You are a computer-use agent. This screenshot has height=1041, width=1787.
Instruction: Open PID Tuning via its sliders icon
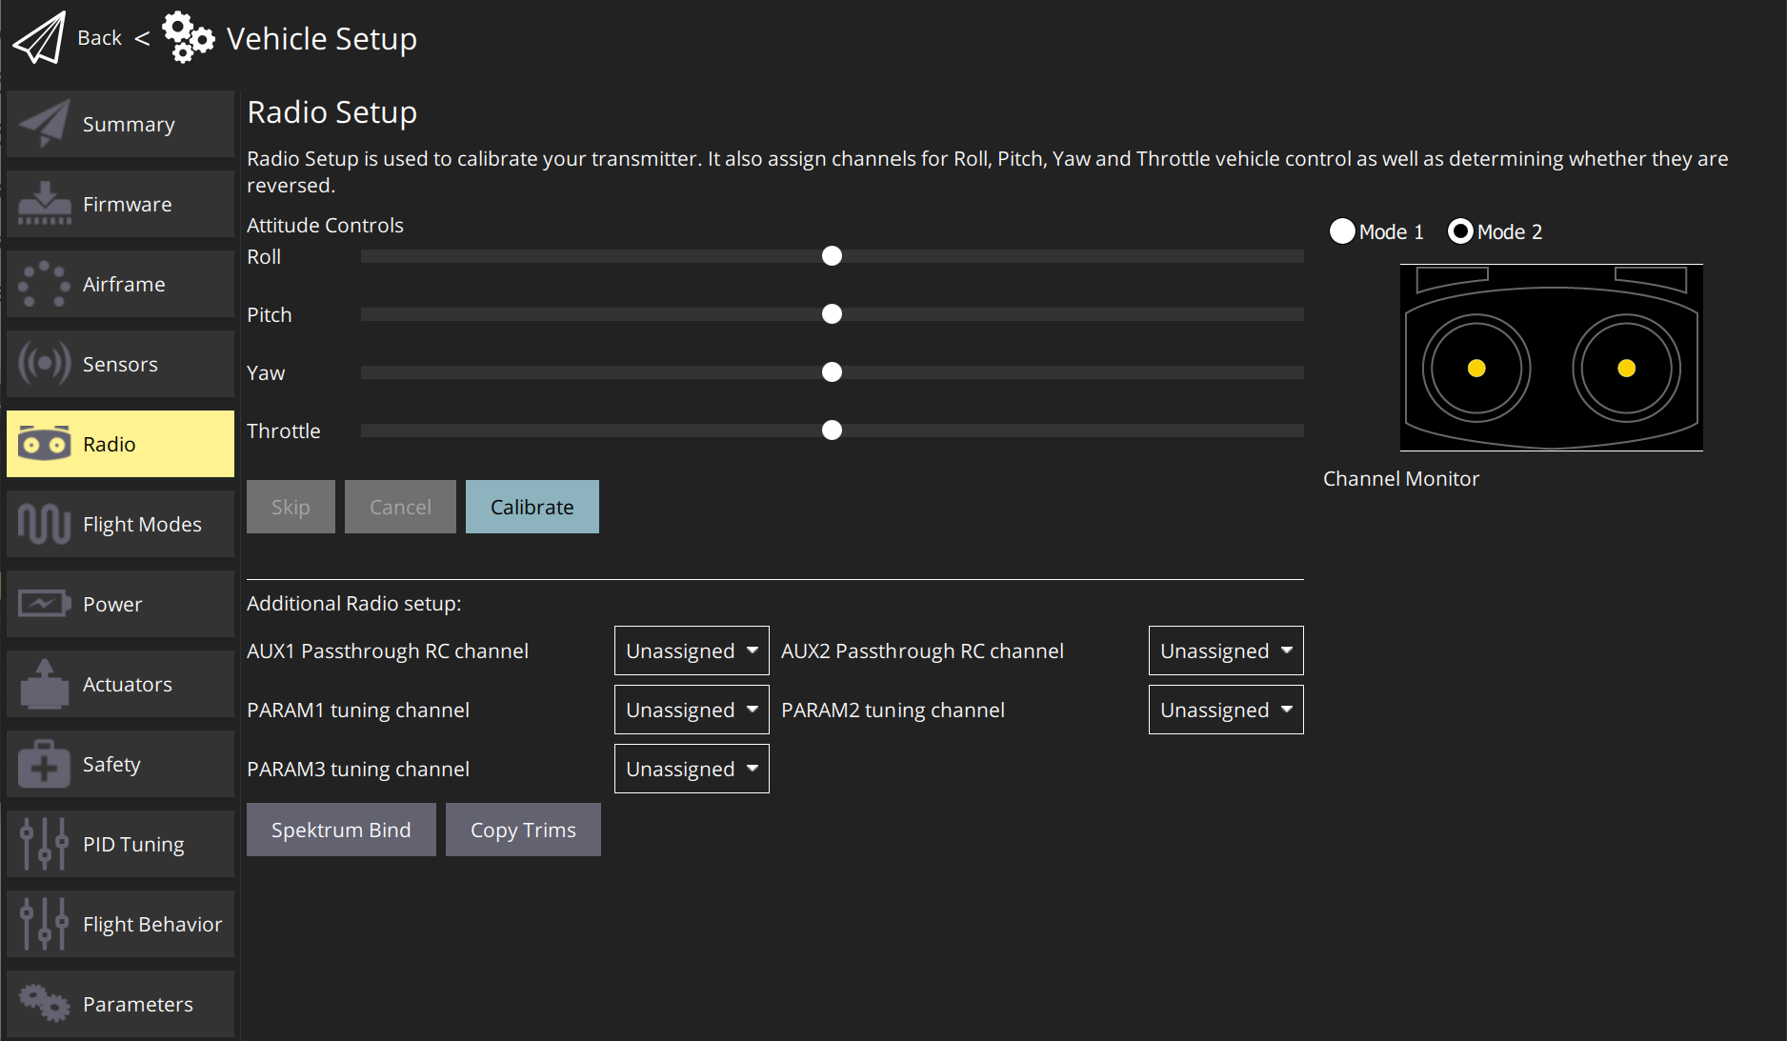(x=44, y=844)
